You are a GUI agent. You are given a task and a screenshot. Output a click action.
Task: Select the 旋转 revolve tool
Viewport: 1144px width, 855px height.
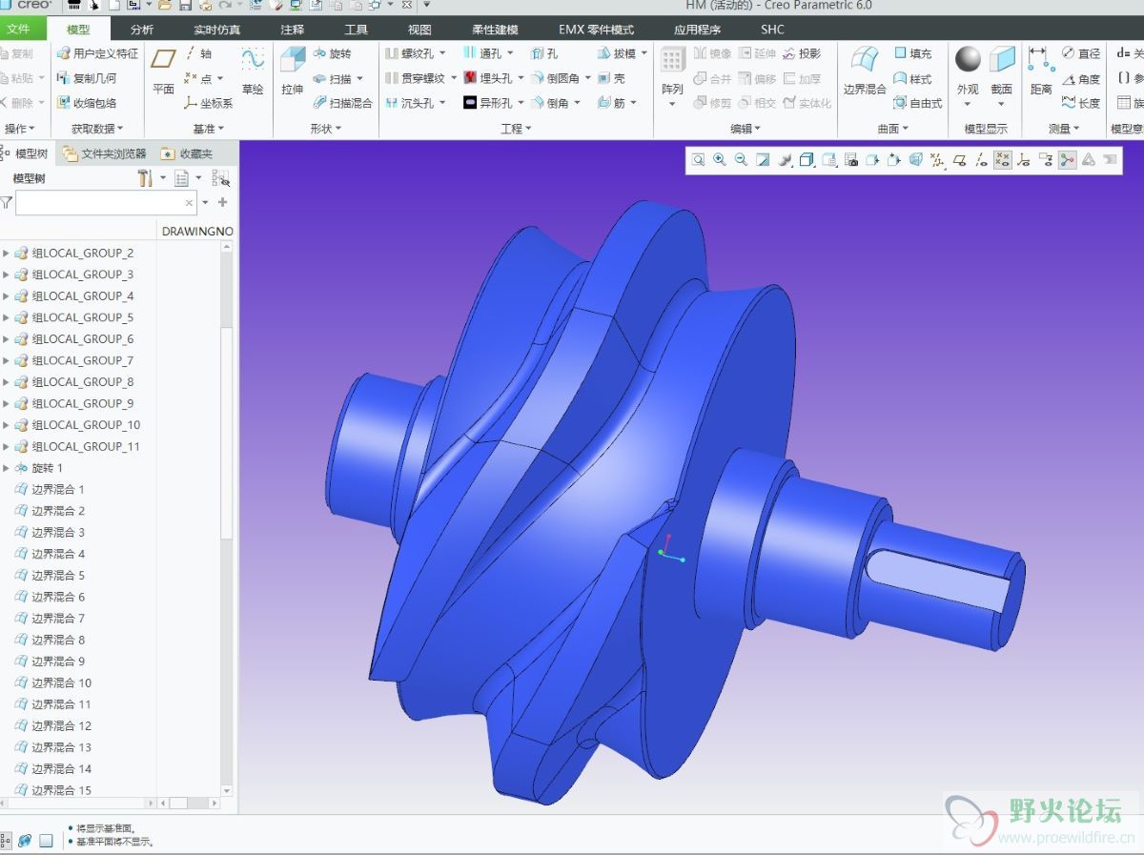pos(332,54)
